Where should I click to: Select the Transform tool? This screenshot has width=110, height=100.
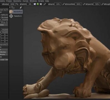tap(16, 16)
